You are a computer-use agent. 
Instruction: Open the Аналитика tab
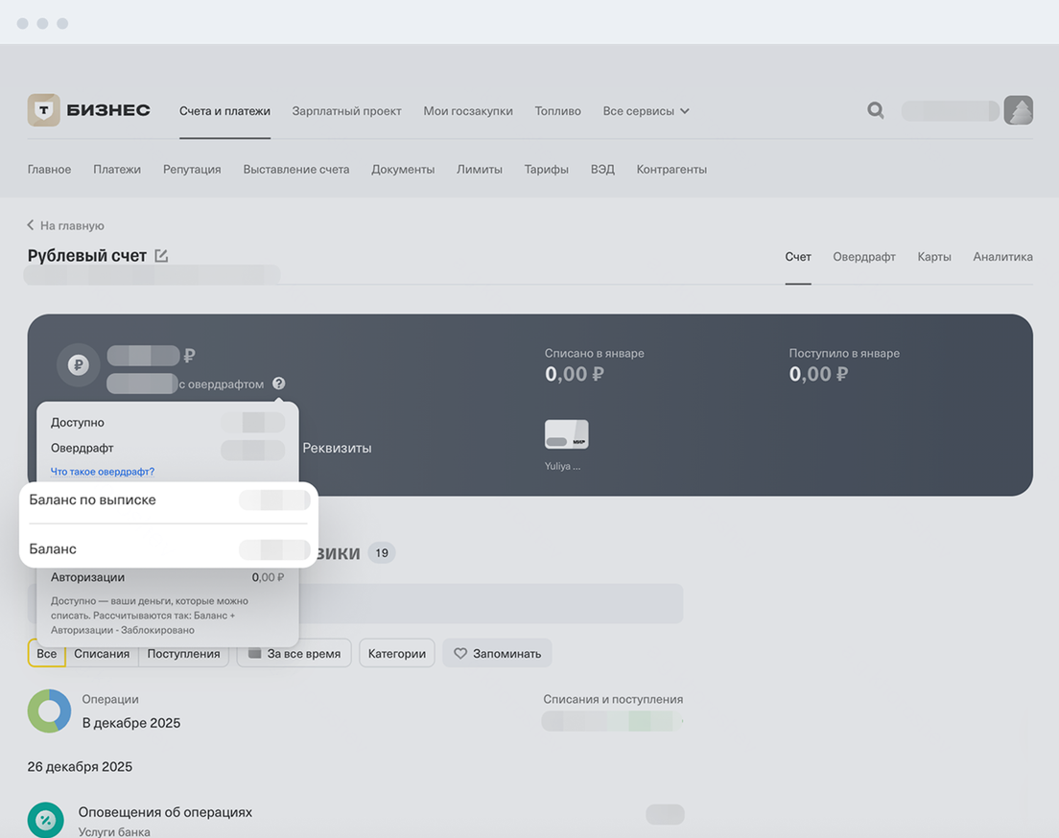point(1002,257)
